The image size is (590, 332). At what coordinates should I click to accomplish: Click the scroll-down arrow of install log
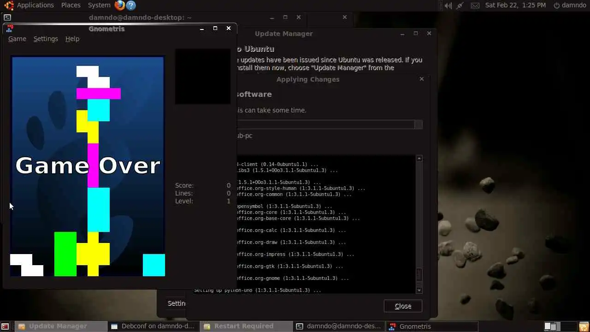[419, 290]
